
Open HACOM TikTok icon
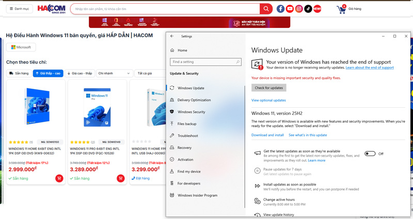coord(308,9)
